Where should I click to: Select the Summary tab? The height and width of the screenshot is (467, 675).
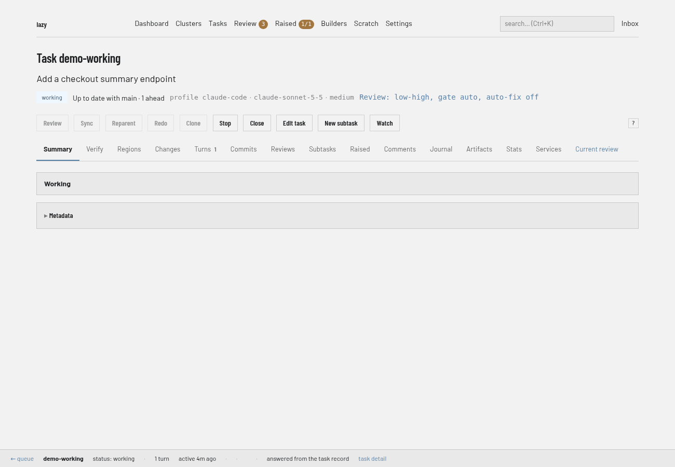pyautogui.click(x=58, y=149)
